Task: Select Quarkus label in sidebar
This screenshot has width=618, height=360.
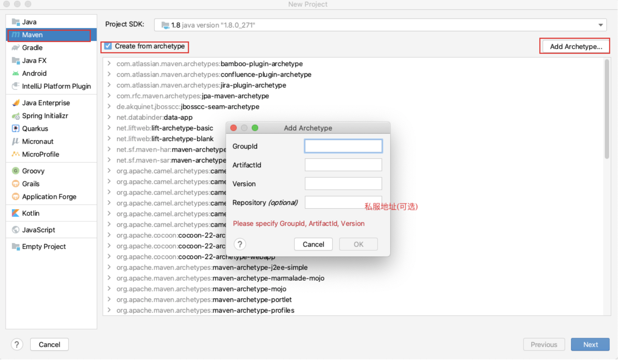Action: click(x=35, y=129)
